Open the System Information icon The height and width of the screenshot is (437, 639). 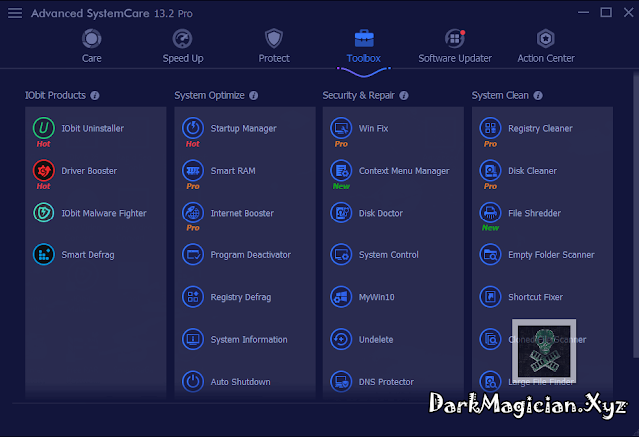point(193,339)
